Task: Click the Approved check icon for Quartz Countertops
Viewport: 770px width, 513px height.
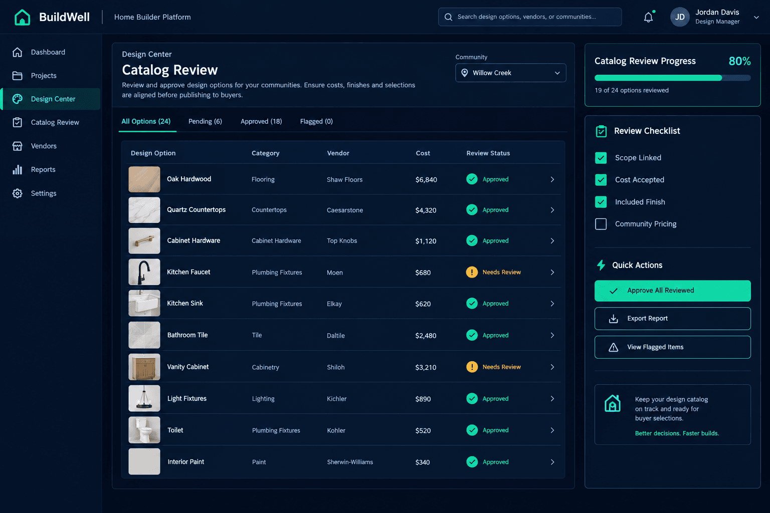Action: (472, 210)
